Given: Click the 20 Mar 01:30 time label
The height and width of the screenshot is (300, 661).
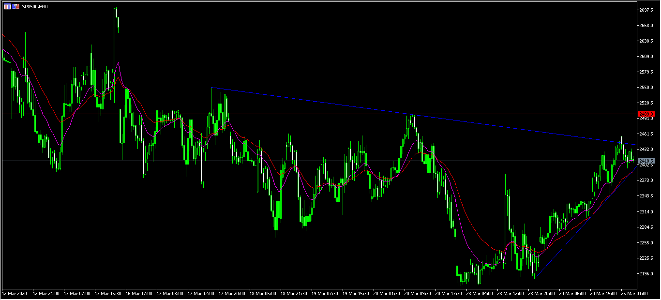Looking at the screenshot, I should tap(387, 293).
